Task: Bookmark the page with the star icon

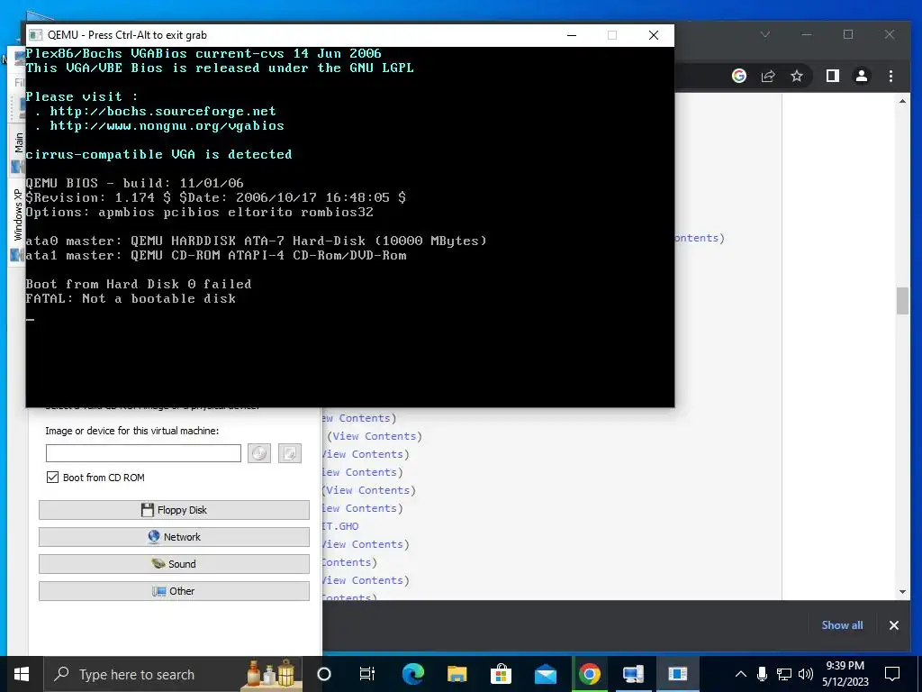Action: click(797, 76)
